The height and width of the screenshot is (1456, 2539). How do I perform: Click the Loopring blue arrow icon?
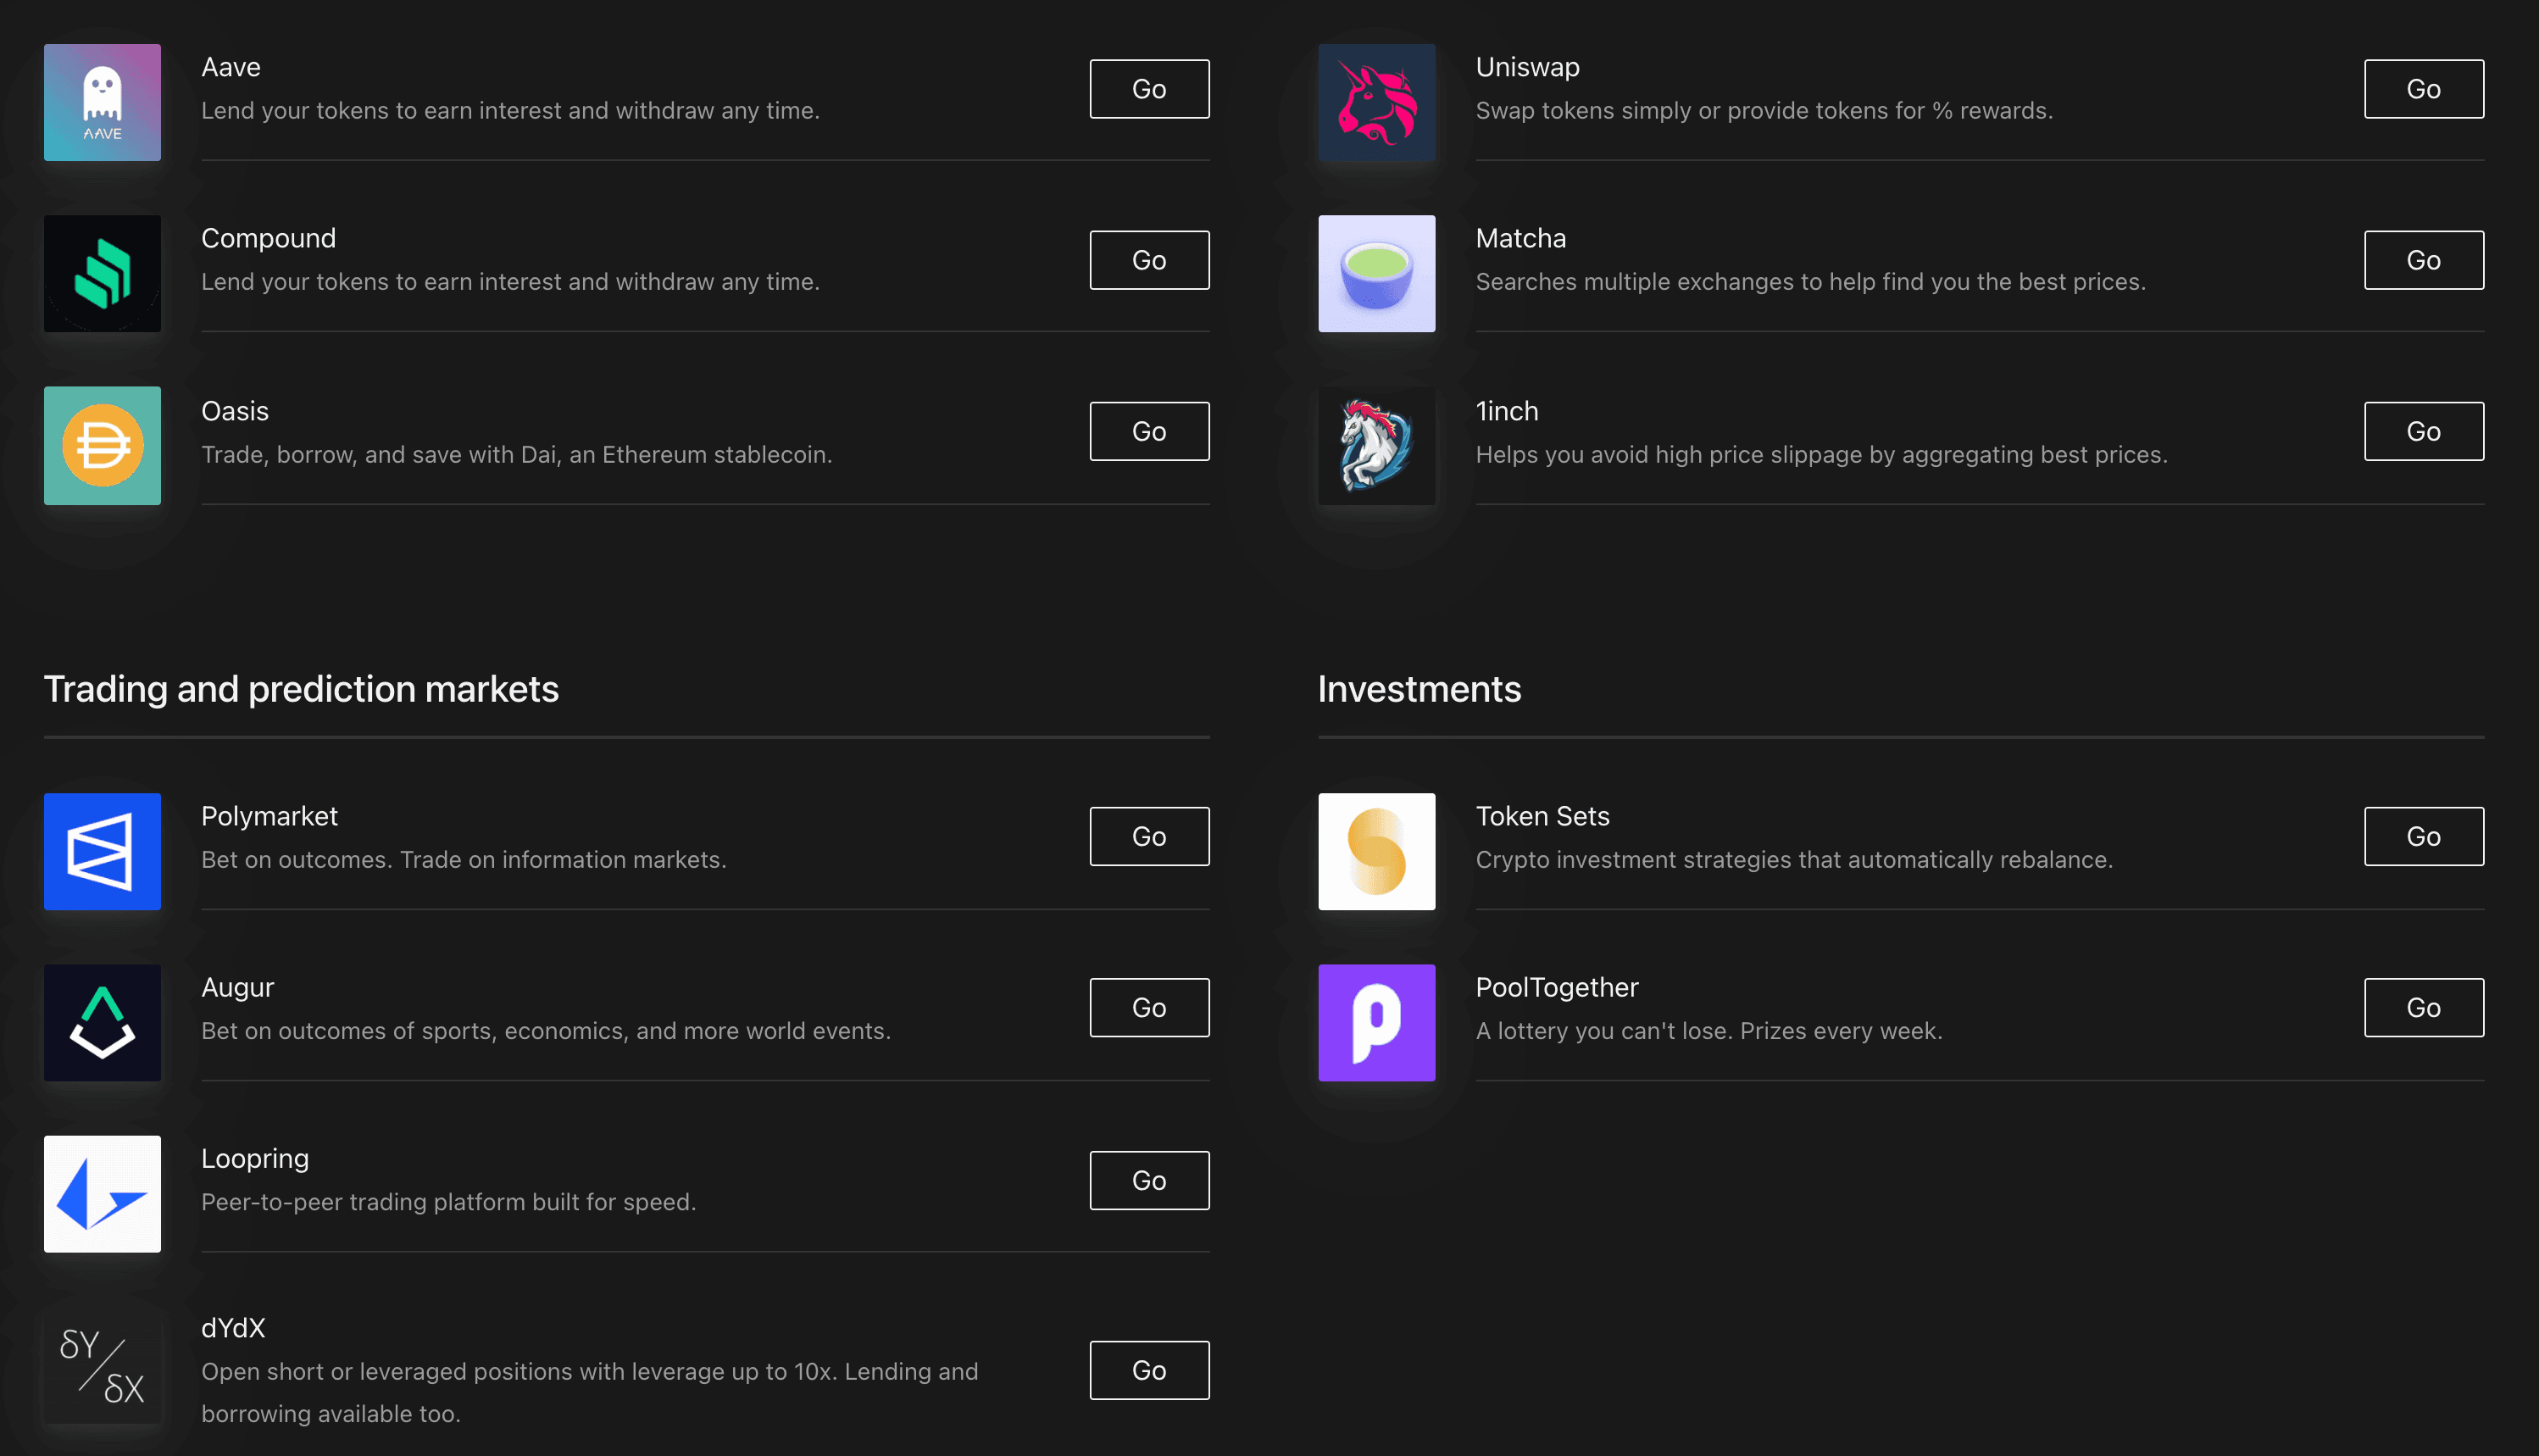pos(102,1193)
